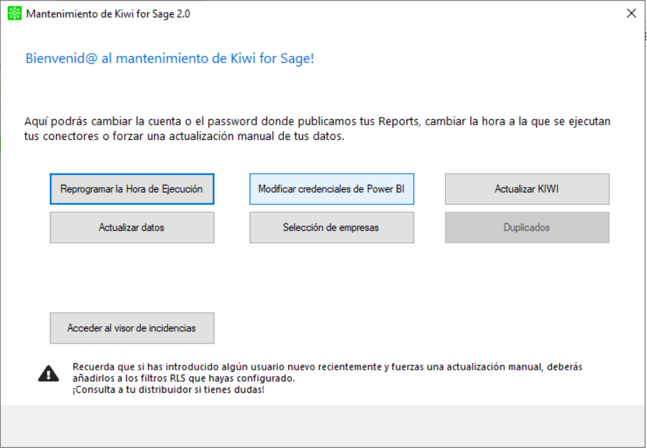Click the 'Aquí podrás cambiar la cuenta' description
Viewport: 647px width, 448px height.
pos(318,129)
